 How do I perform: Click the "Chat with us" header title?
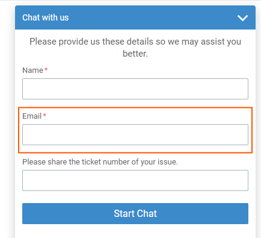click(x=46, y=17)
